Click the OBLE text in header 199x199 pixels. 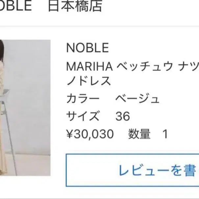(x=15, y=6)
